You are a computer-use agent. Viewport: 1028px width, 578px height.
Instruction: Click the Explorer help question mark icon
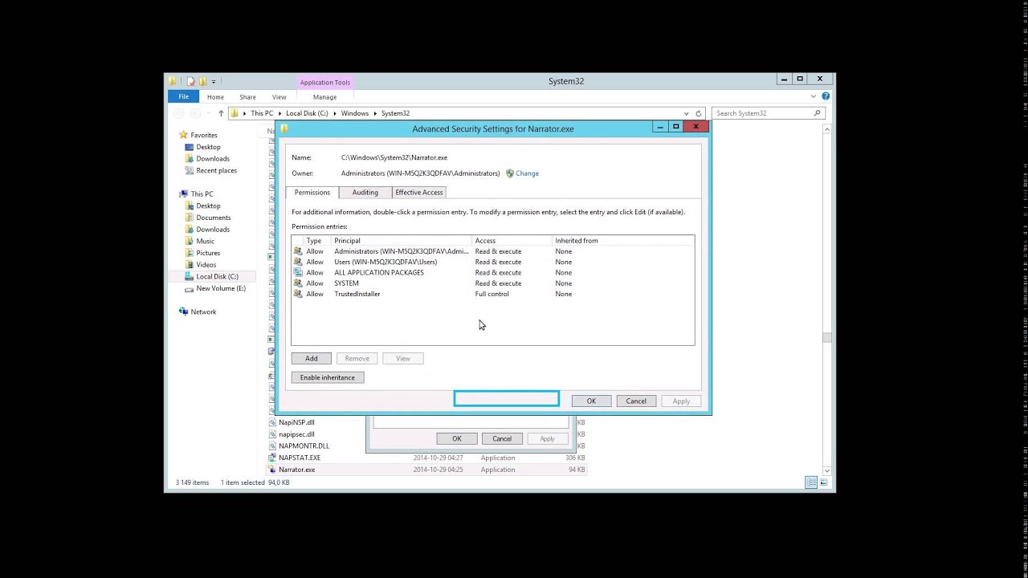[826, 96]
